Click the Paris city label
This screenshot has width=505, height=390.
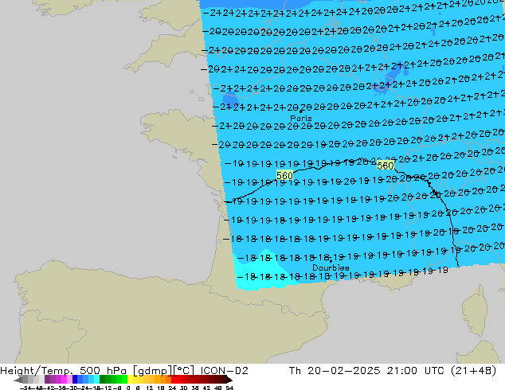click(301, 118)
